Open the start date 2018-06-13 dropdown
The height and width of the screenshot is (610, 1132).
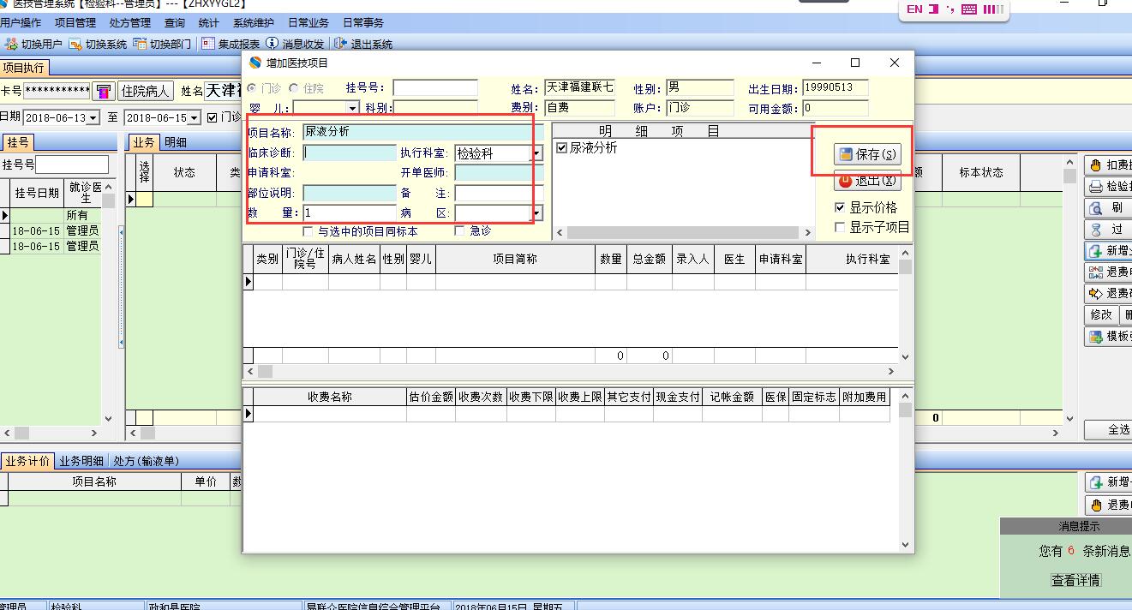click(94, 118)
